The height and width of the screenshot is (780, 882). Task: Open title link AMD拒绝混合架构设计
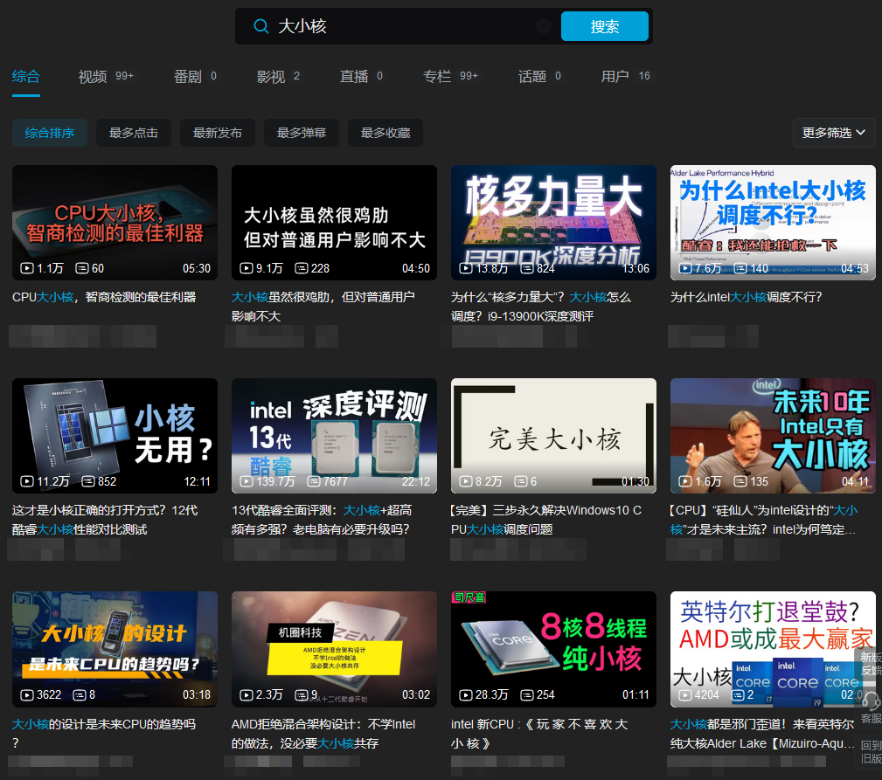tap(323, 734)
